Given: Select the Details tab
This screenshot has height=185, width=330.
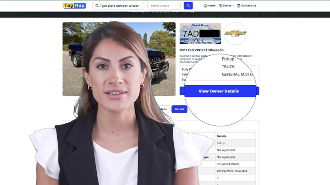Looking at the screenshot, I should tap(179, 109).
